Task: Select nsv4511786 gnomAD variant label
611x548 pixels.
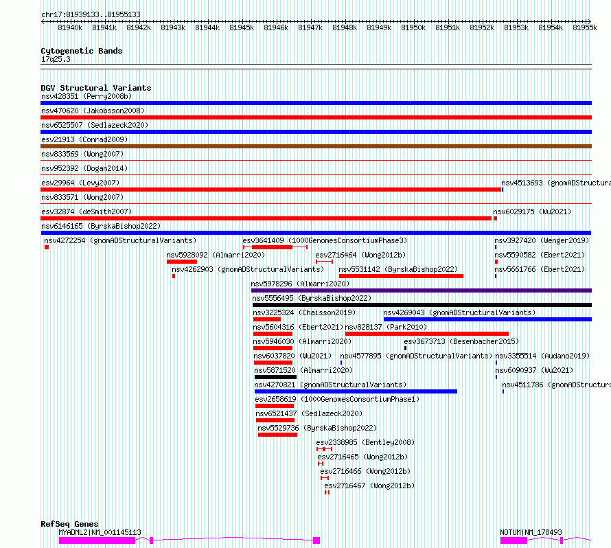Action: [x=557, y=385]
